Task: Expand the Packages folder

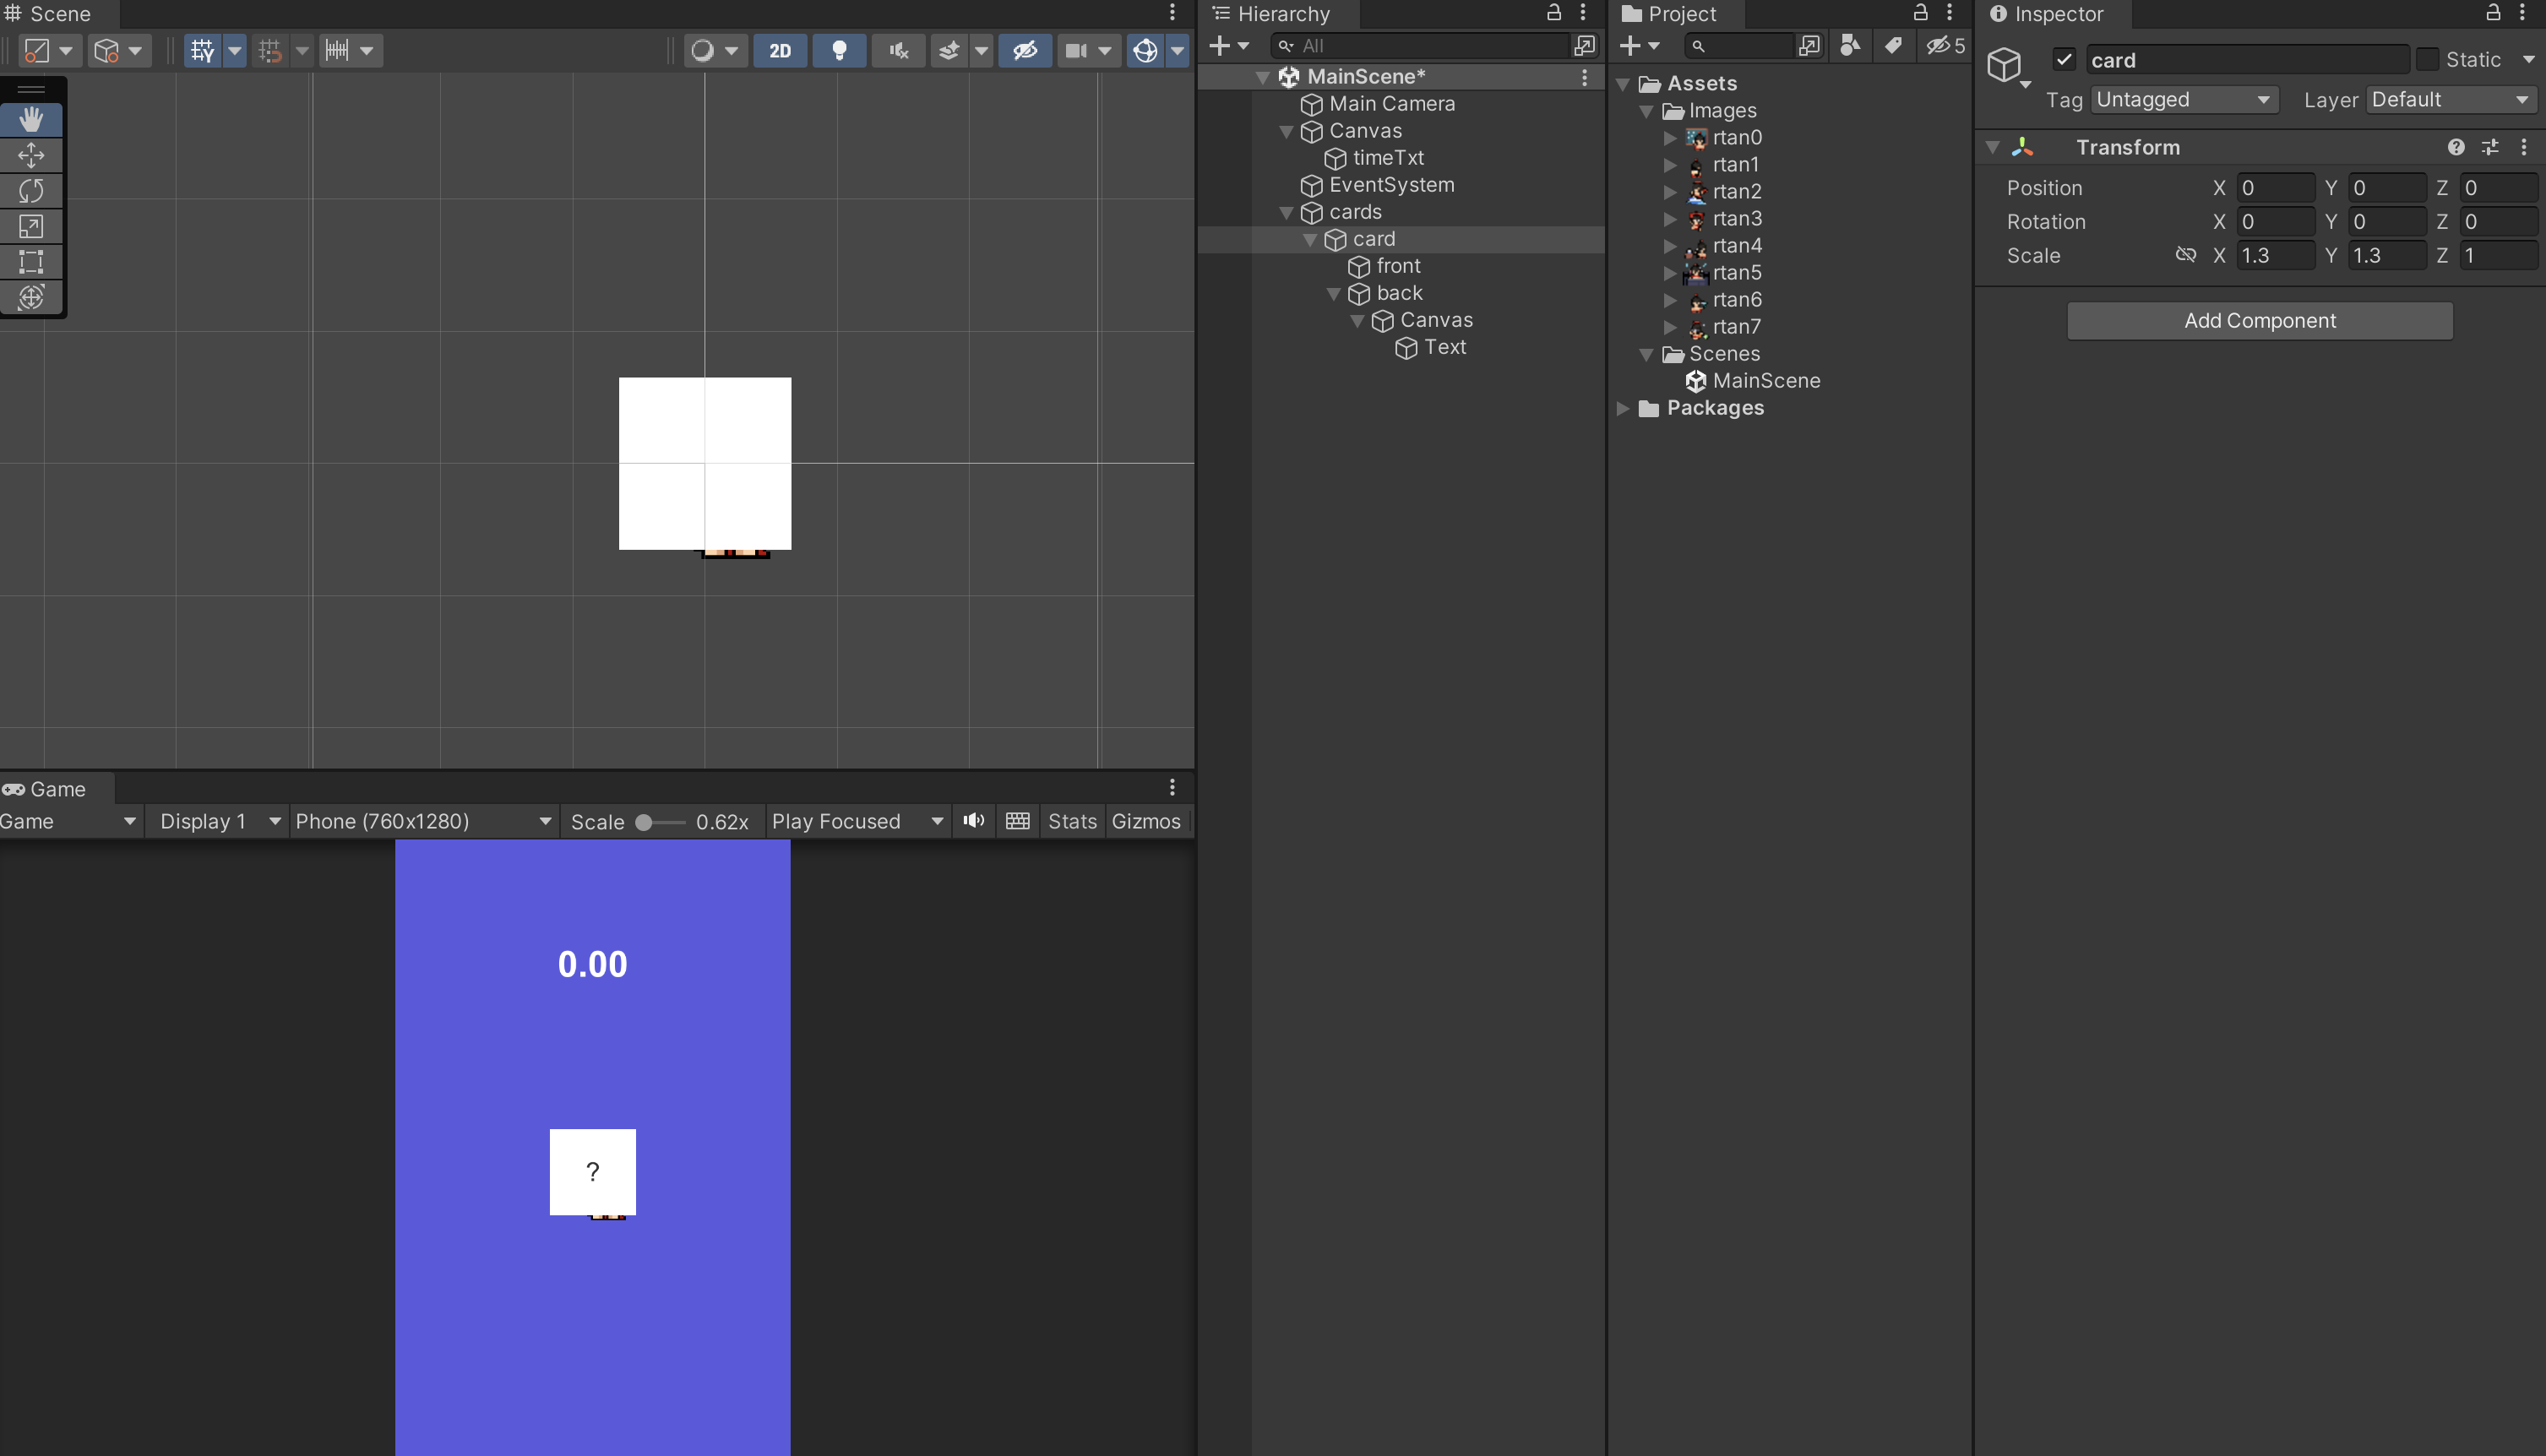Action: click(1624, 409)
